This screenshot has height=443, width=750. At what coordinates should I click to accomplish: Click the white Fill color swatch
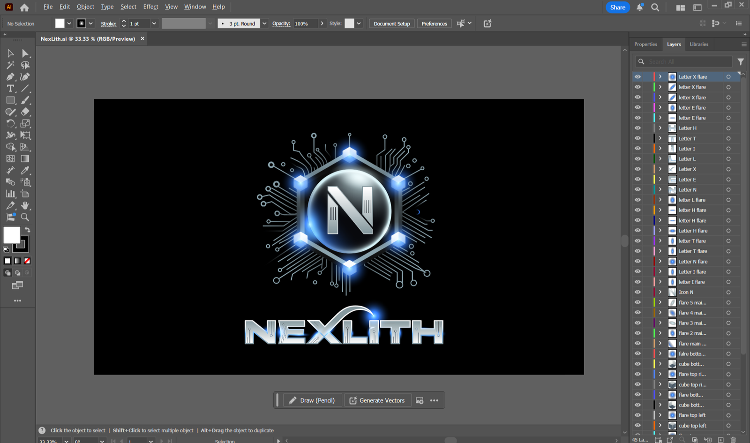(11, 235)
